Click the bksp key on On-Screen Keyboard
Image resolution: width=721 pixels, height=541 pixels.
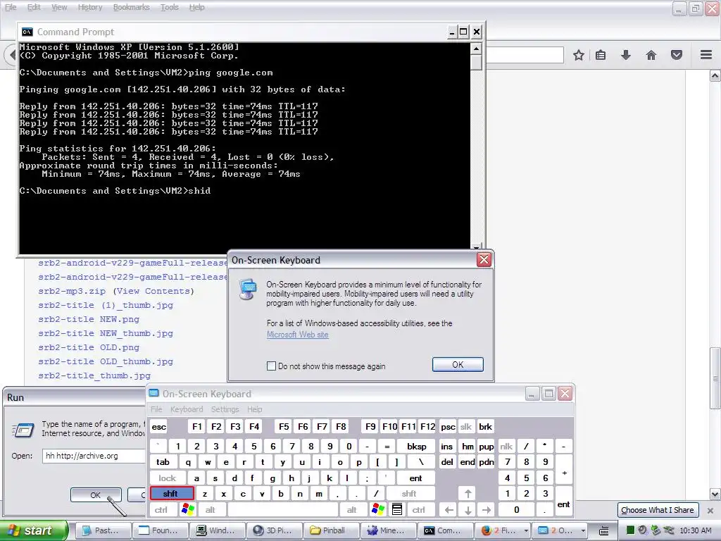point(417,446)
